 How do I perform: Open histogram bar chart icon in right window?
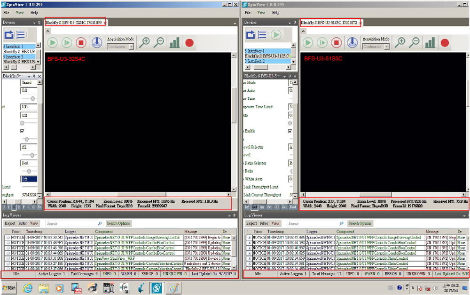pos(430,43)
